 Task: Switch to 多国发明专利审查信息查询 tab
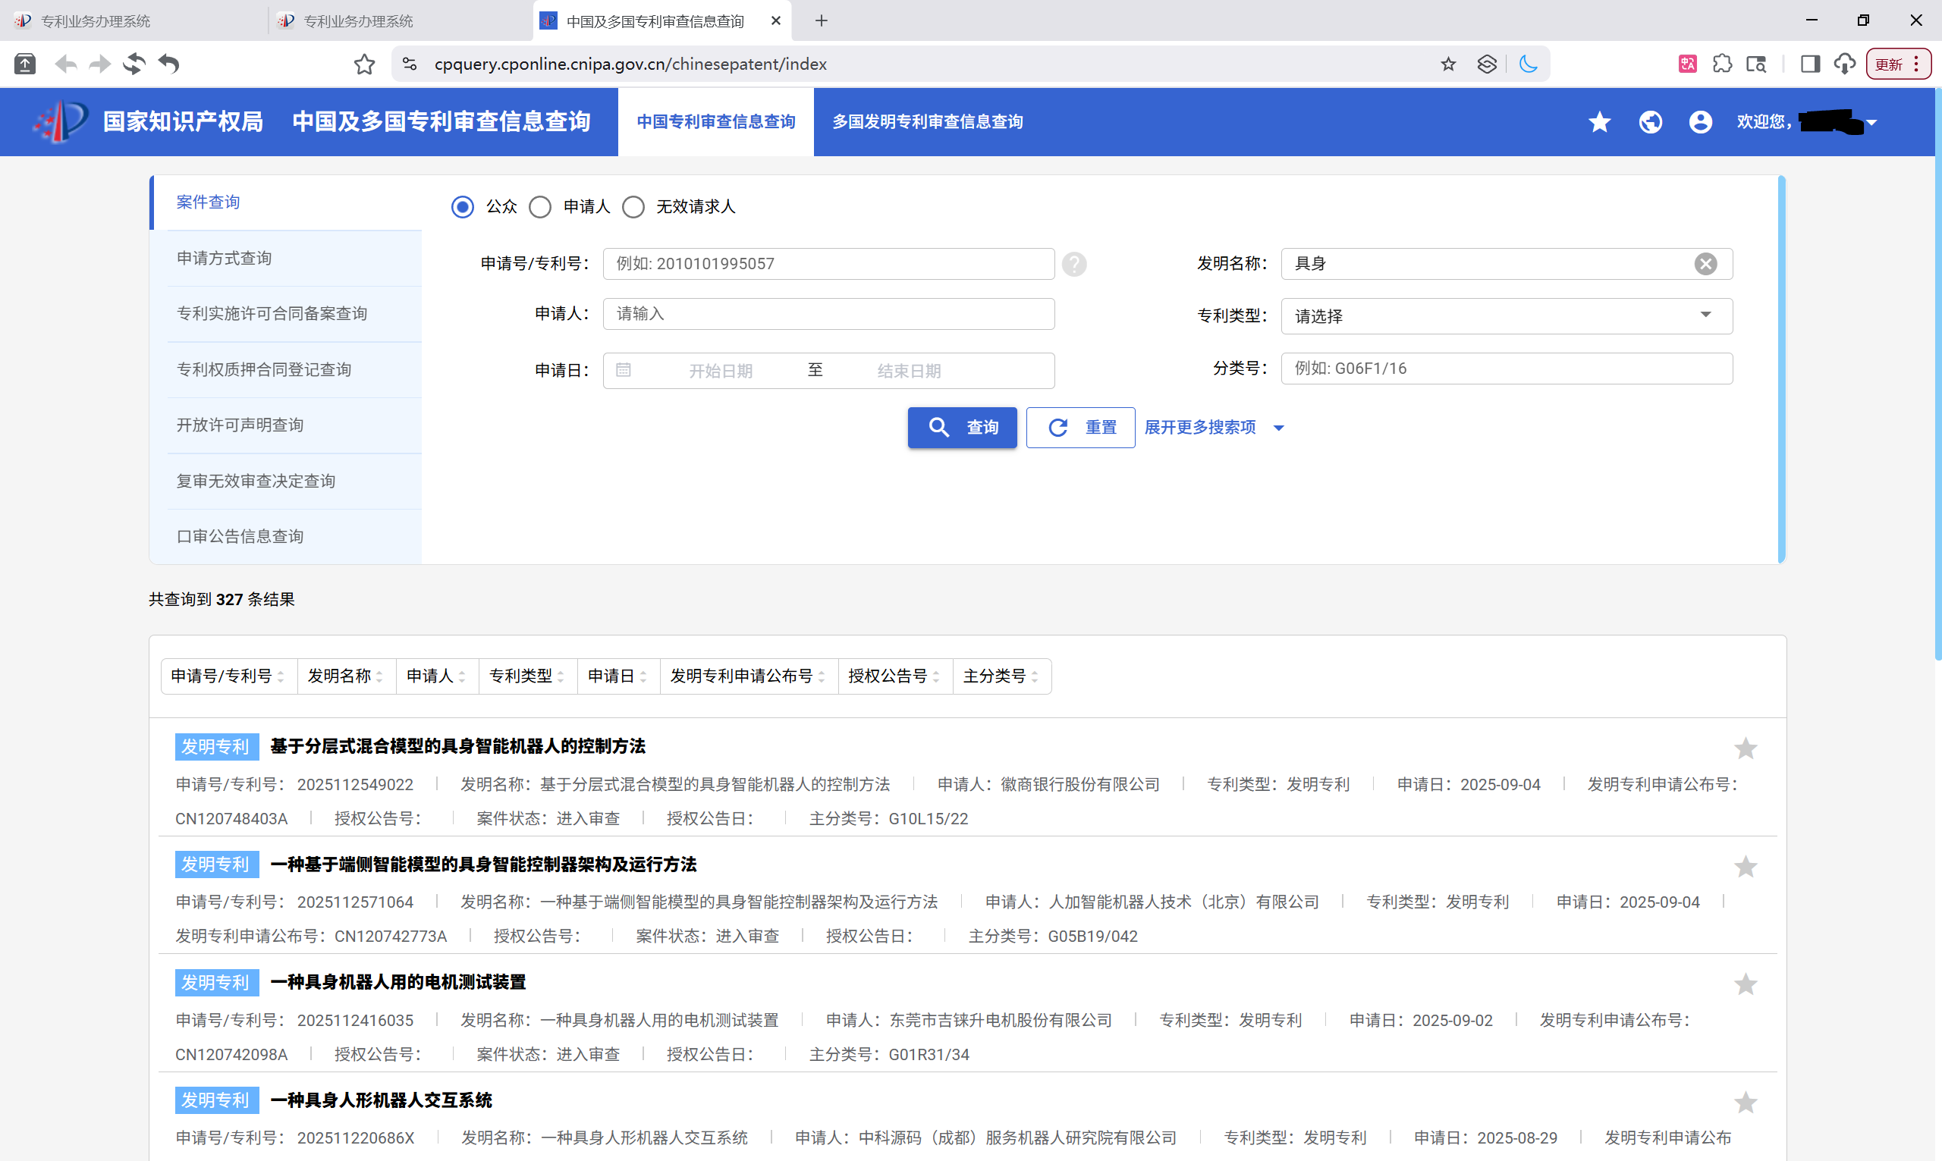[927, 121]
